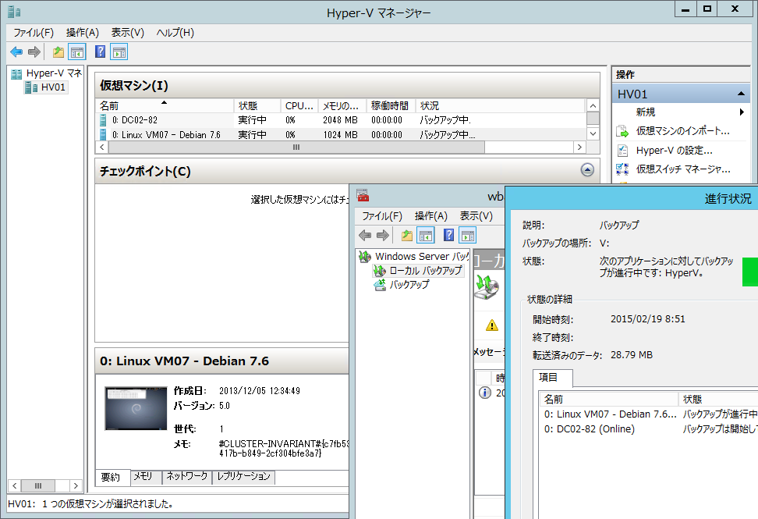Click the Back arrow in the wbadmin toolbar
The width and height of the screenshot is (758, 519).
(365, 235)
